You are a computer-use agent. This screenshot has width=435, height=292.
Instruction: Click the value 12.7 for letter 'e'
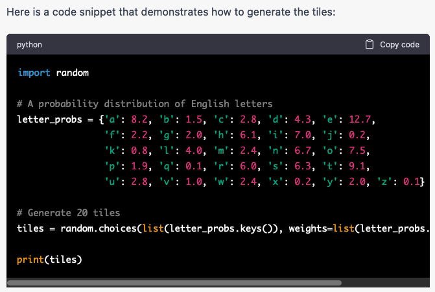360,119
